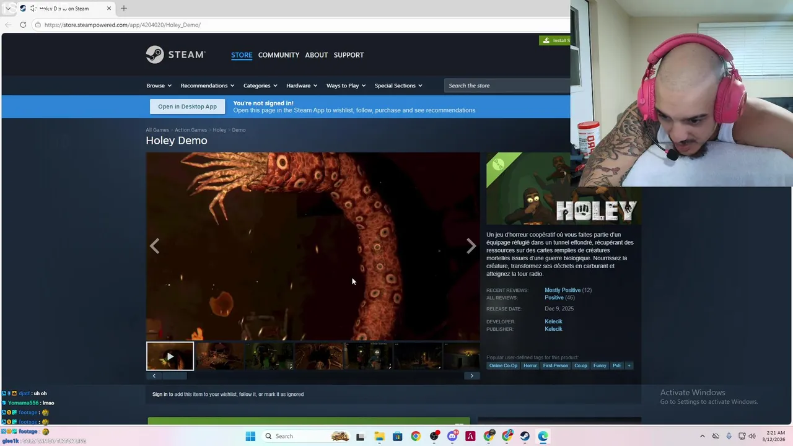Open the Action Games breadcrumb link
The width and height of the screenshot is (793, 446).
[191, 130]
